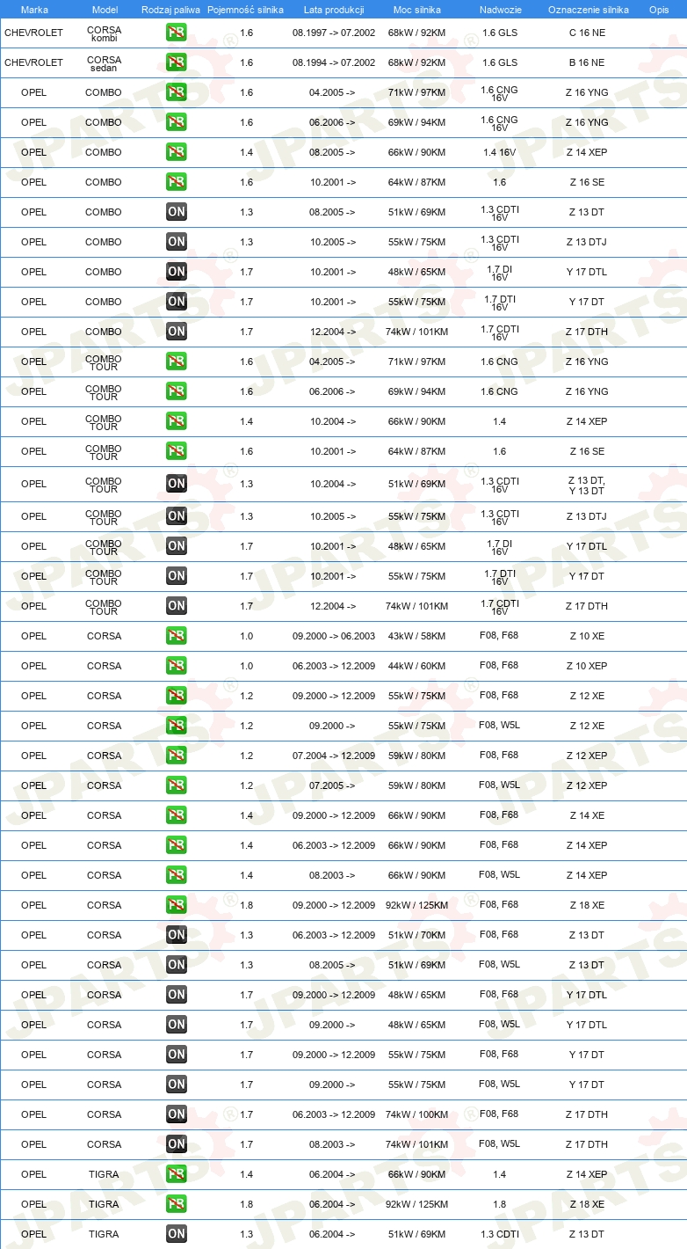This screenshot has height=1249, width=687.
Task: Select the CORSA sedan model cell
Action: pyautogui.click(x=105, y=63)
